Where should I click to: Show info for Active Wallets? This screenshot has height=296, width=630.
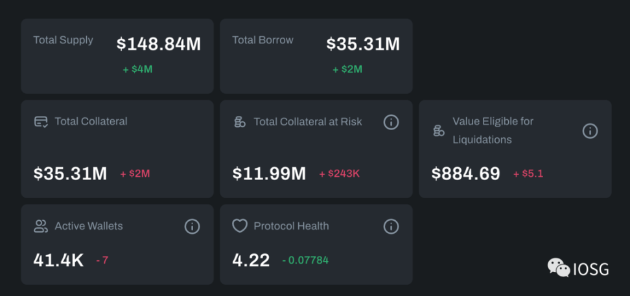[192, 227]
